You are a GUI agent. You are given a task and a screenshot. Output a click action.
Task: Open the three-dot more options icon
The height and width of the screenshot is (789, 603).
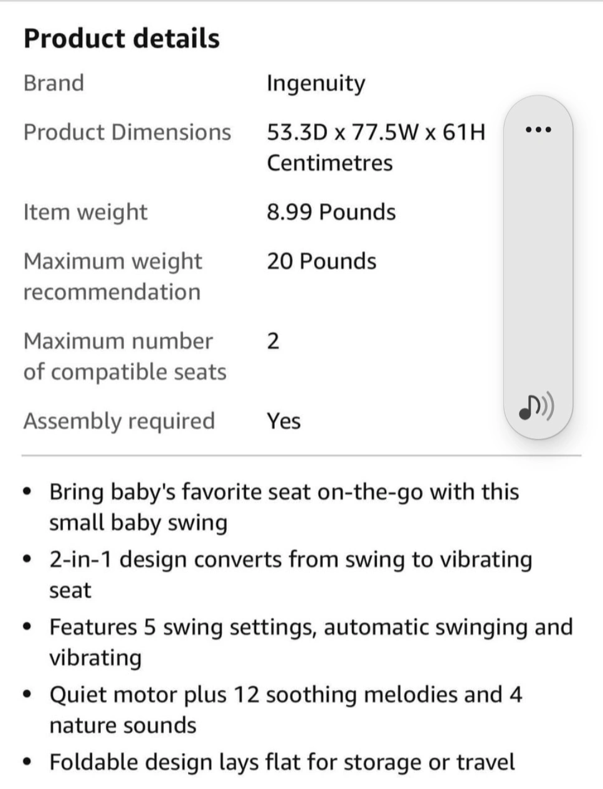[538, 130]
